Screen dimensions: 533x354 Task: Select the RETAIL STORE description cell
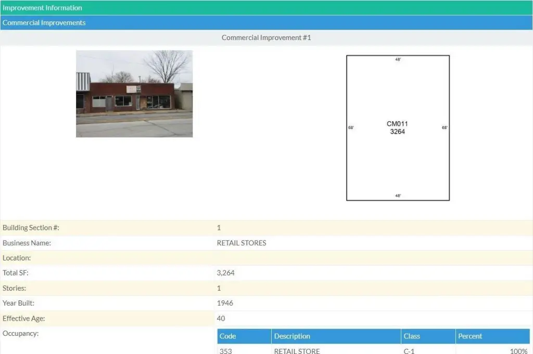tap(297, 351)
